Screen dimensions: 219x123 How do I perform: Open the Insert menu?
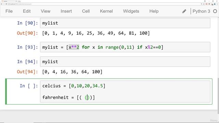[x=66, y=11]
